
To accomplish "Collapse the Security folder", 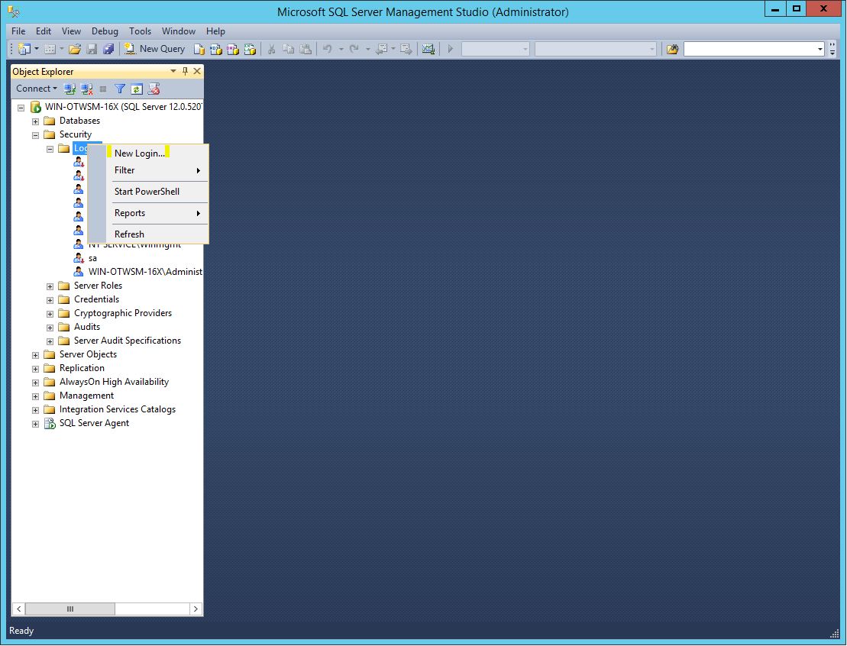I will (36, 135).
